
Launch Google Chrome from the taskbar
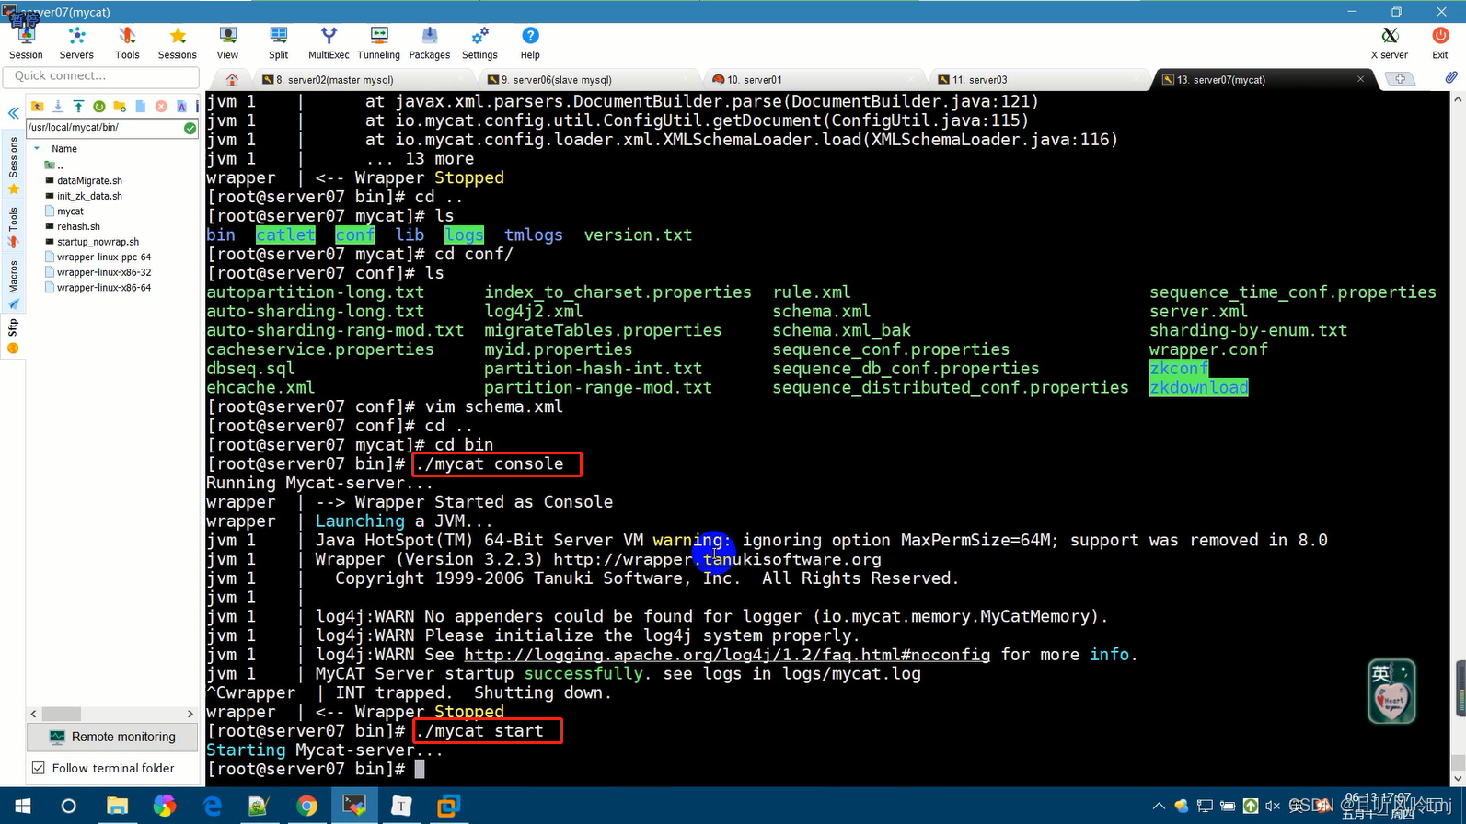pyautogui.click(x=306, y=807)
